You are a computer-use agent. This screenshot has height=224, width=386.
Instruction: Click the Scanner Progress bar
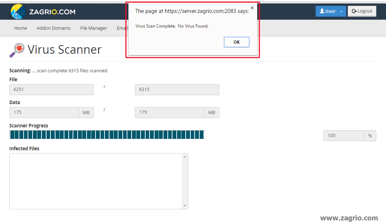(x=107, y=135)
